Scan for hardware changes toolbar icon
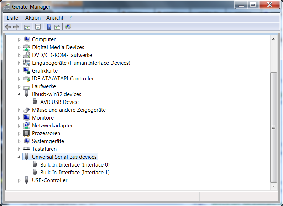The height and width of the screenshot is (206, 283). click(68, 27)
